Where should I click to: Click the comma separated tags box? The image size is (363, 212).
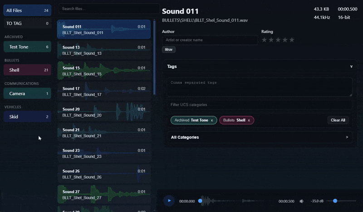[260, 87]
